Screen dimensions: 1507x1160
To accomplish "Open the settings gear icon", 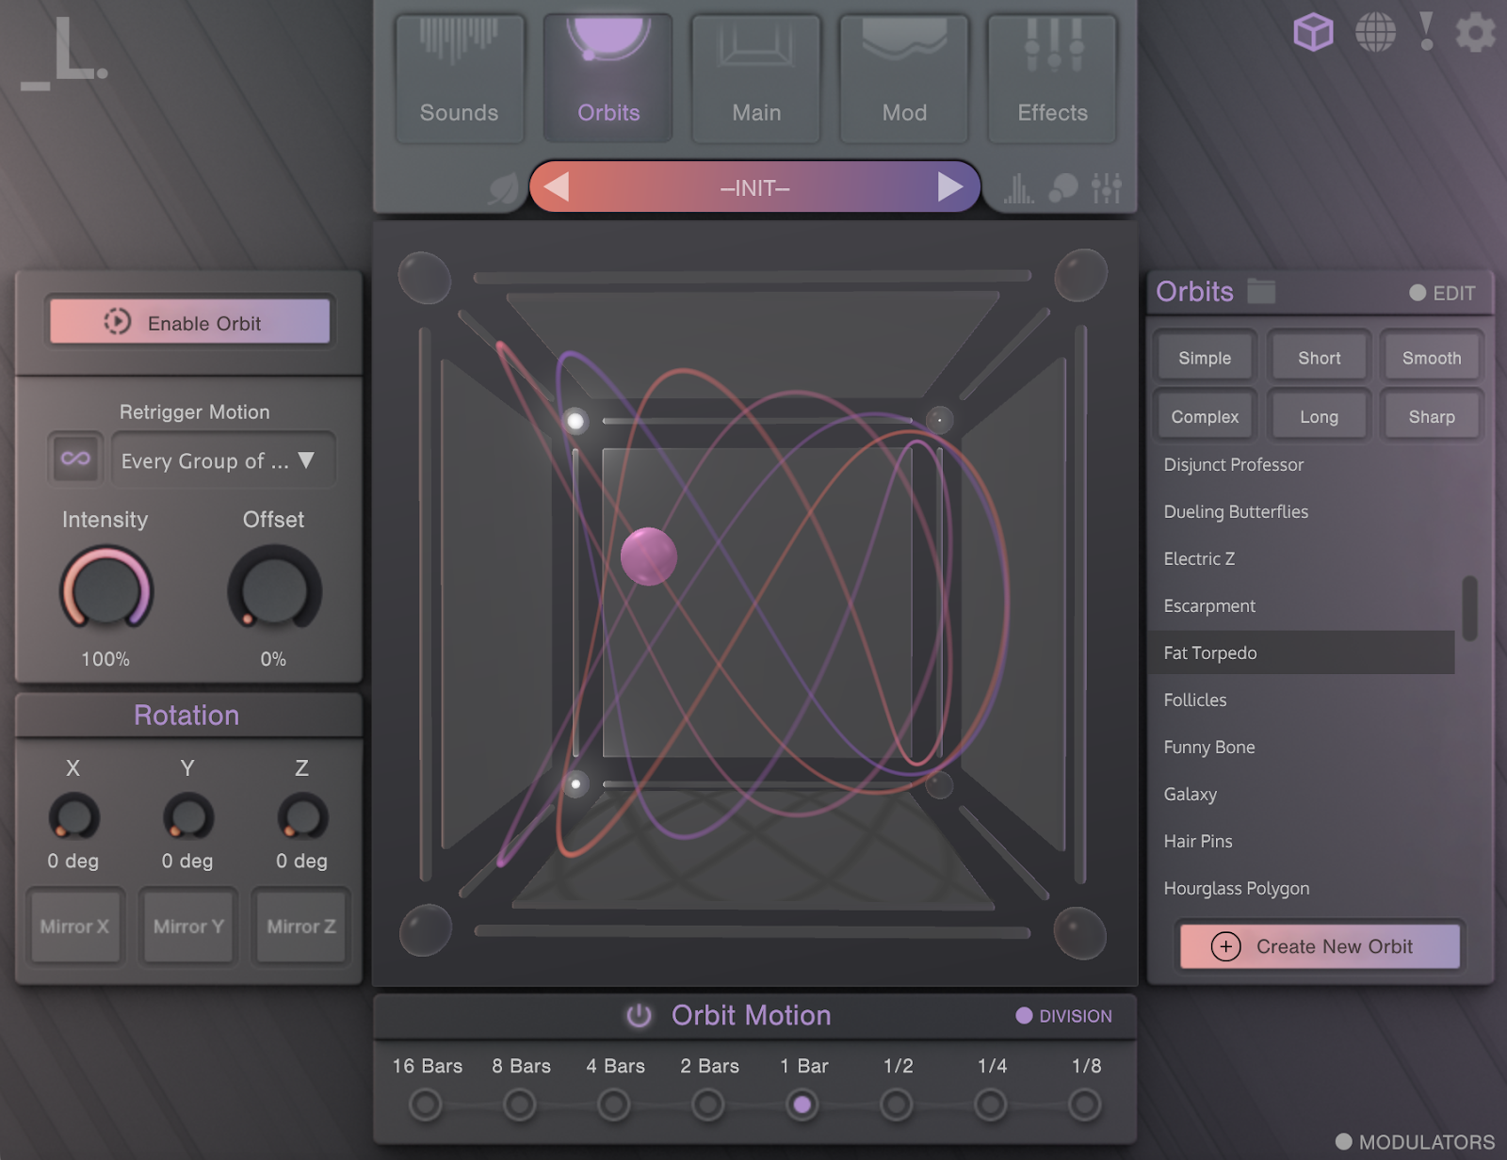I will pyautogui.click(x=1475, y=33).
